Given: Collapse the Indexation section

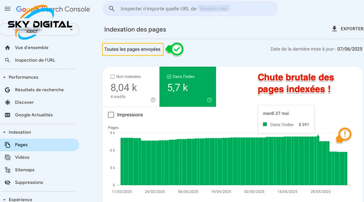Looking at the screenshot, I should click(4, 132).
